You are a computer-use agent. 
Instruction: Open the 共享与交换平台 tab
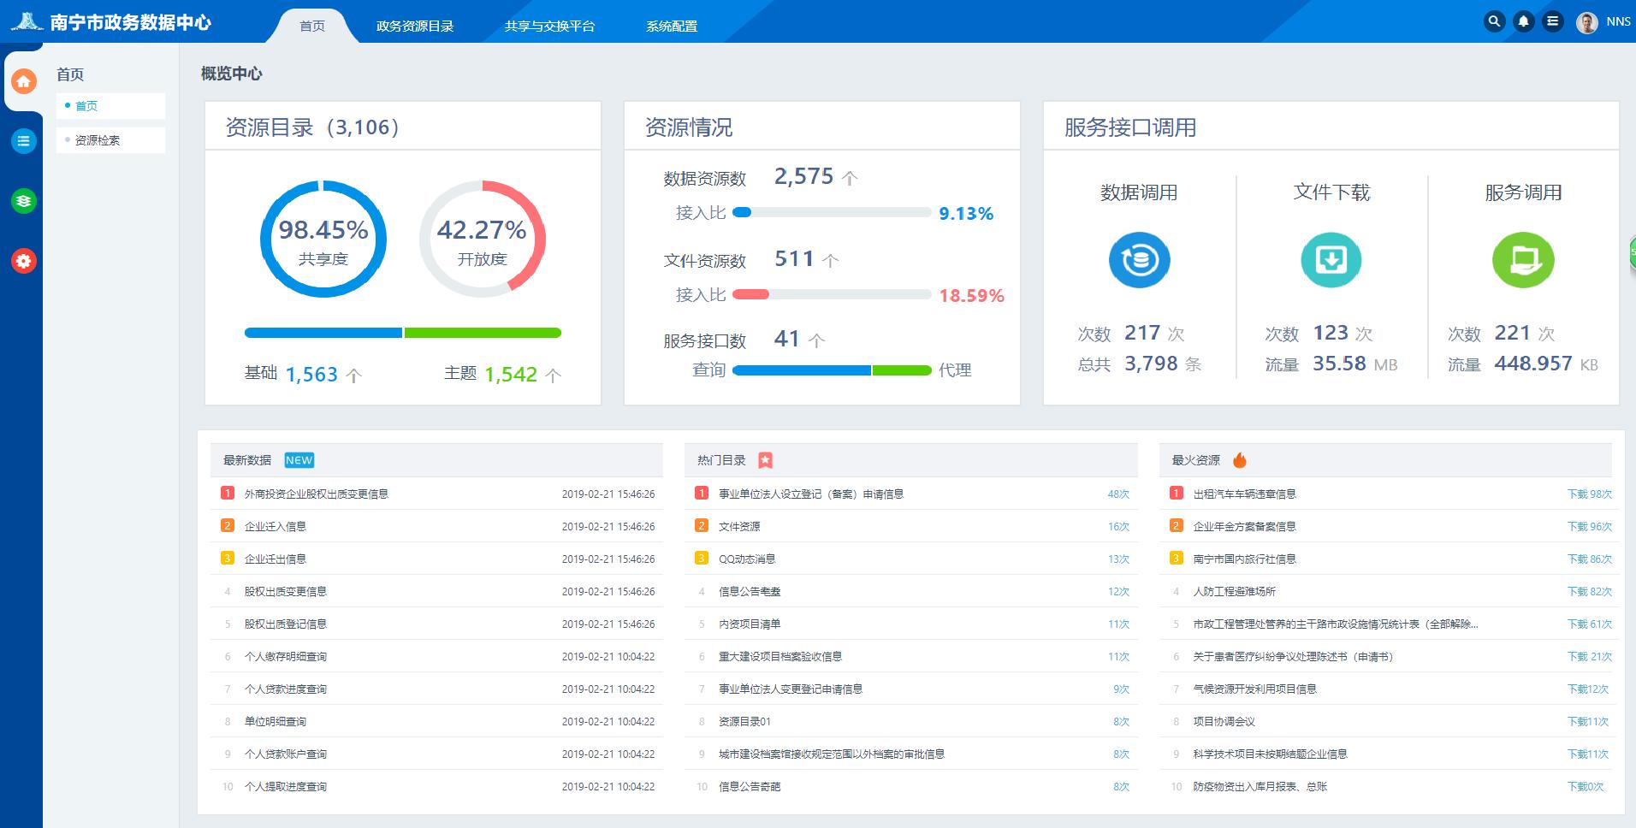click(x=549, y=26)
